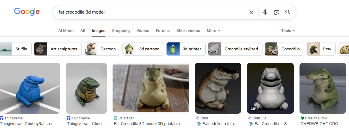Open AI Mode tab
The height and width of the screenshot is (131, 349).
(x=66, y=31)
